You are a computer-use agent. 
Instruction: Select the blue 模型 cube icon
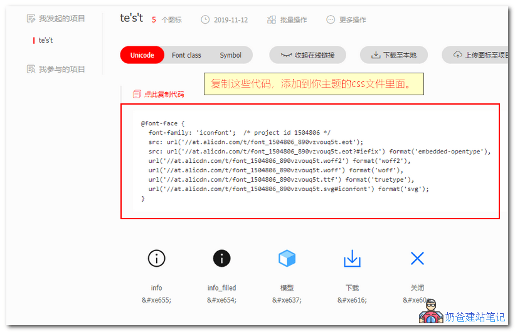287,259
